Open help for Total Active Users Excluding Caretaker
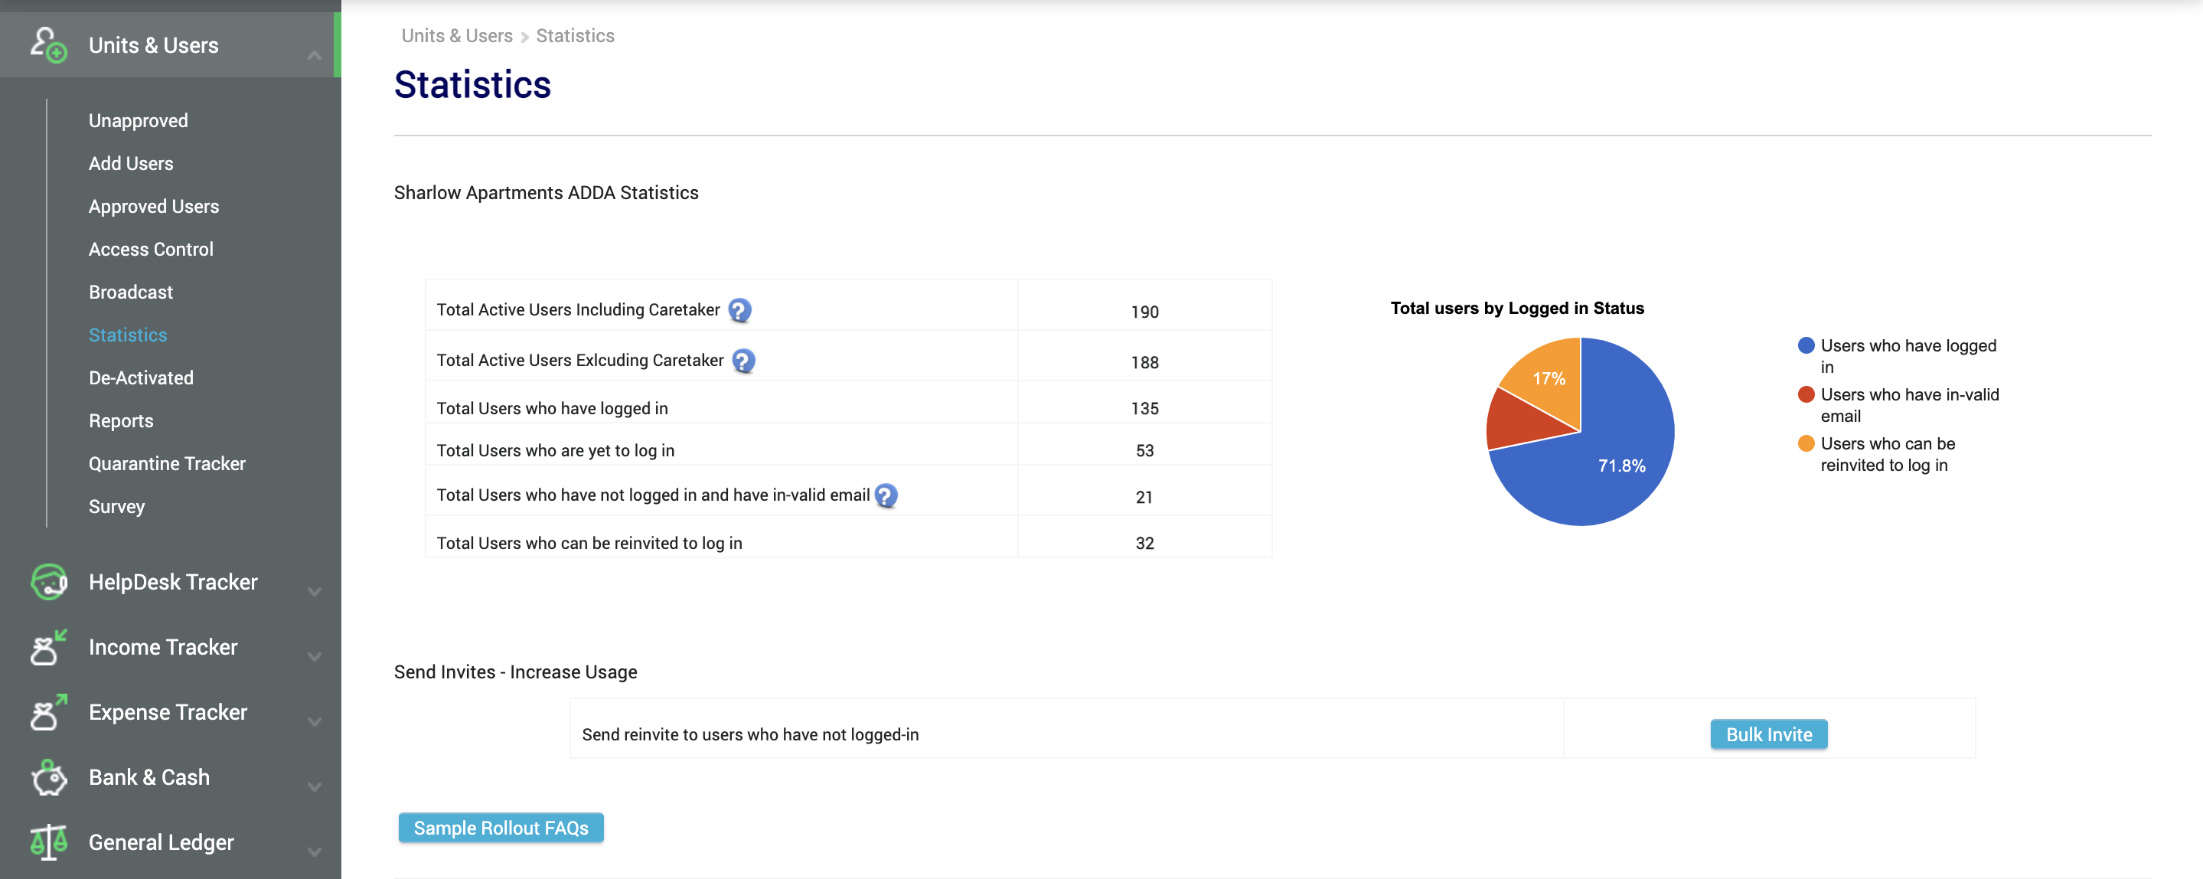 click(743, 361)
